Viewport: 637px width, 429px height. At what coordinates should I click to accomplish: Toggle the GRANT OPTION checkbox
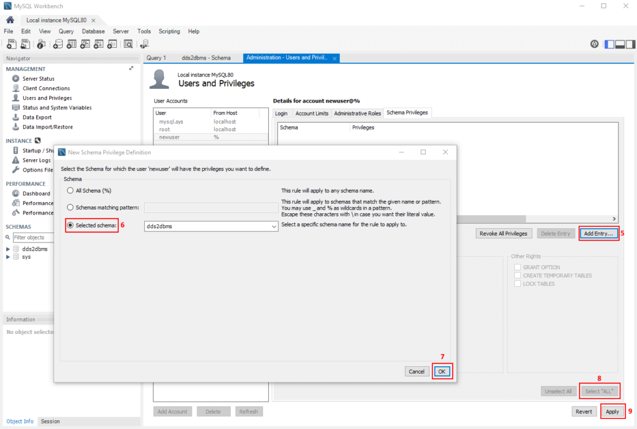(518, 267)
